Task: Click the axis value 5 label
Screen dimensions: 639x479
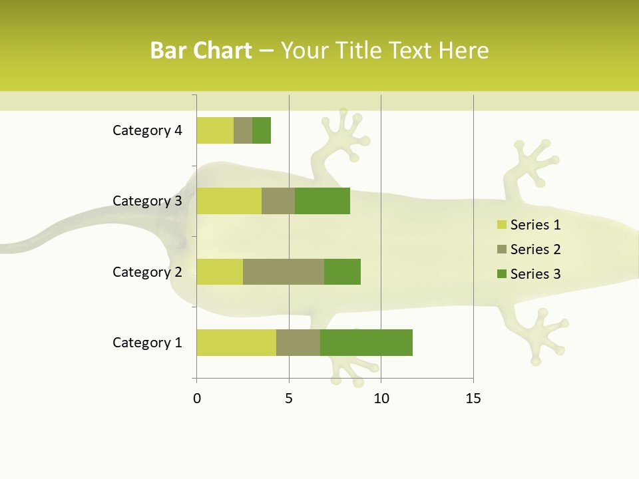Action: [x=289, y=399]
